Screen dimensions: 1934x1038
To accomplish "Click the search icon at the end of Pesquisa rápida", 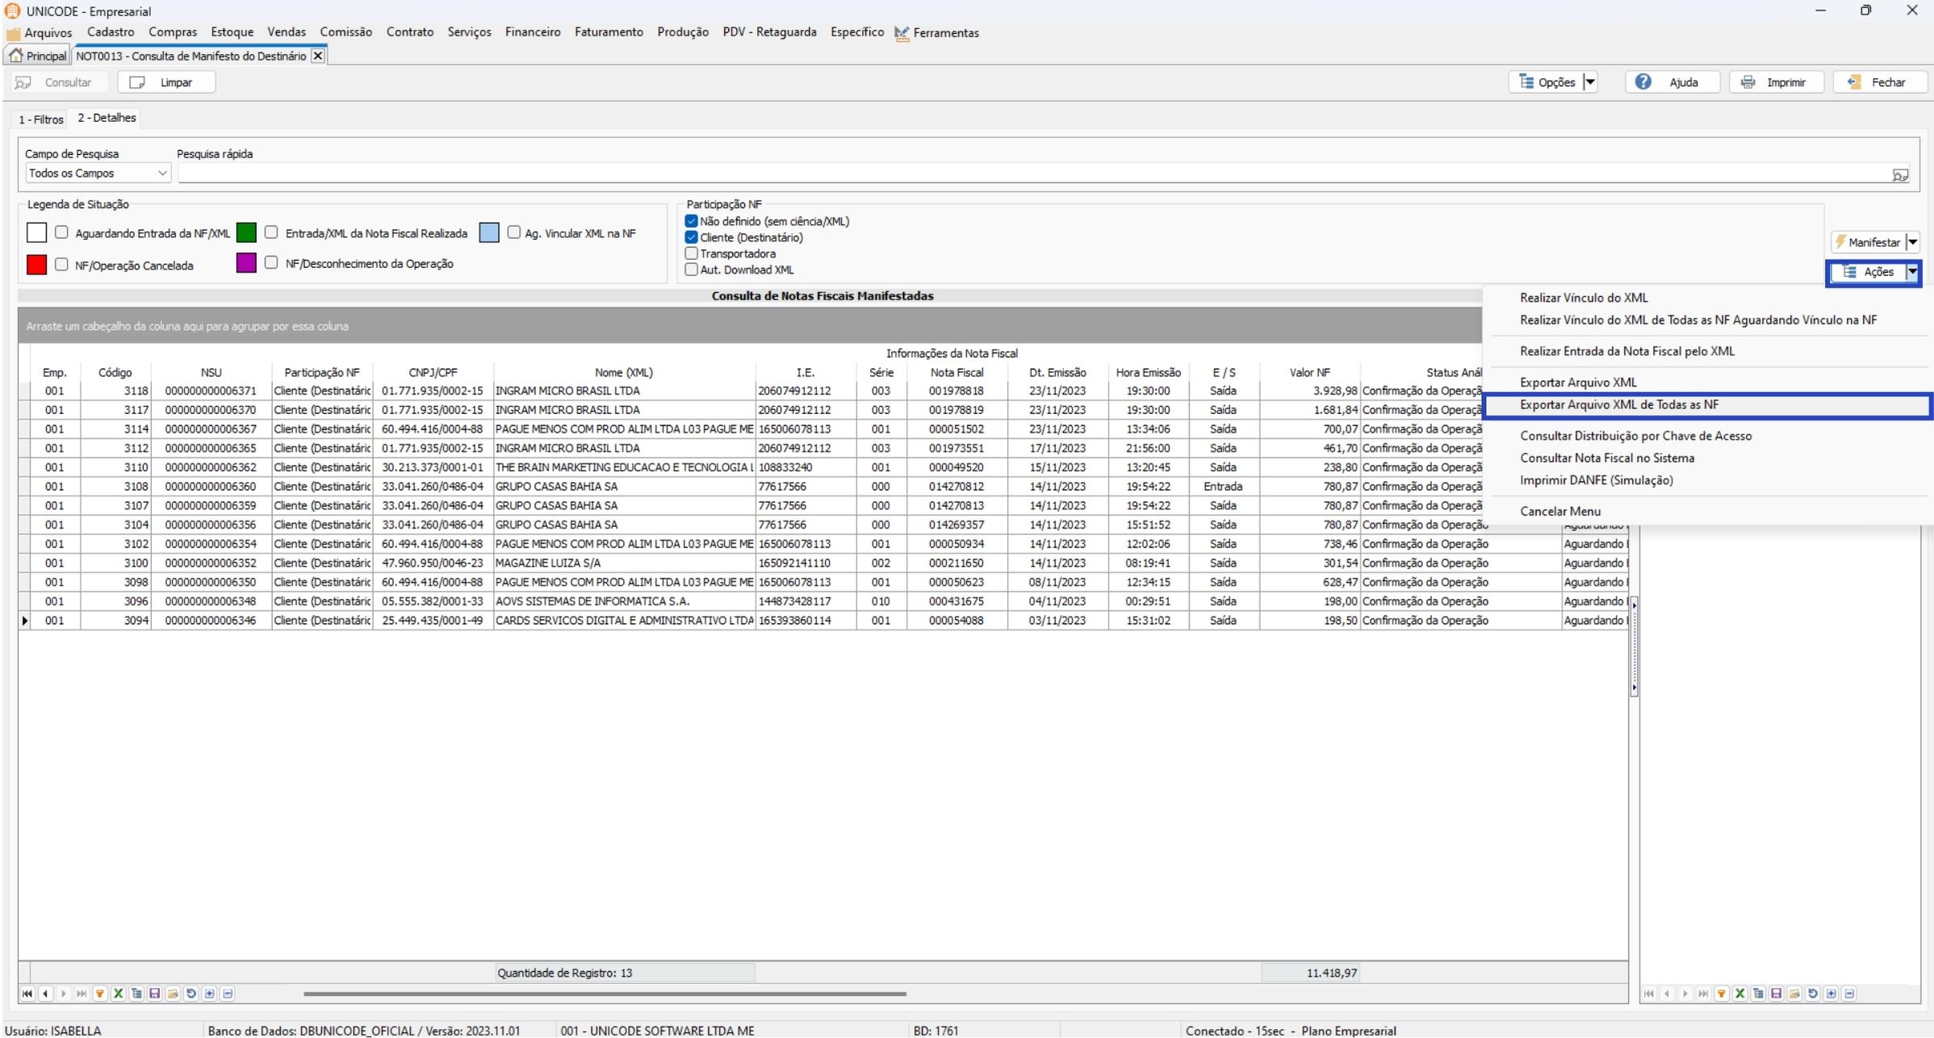I will point(1899,174).
